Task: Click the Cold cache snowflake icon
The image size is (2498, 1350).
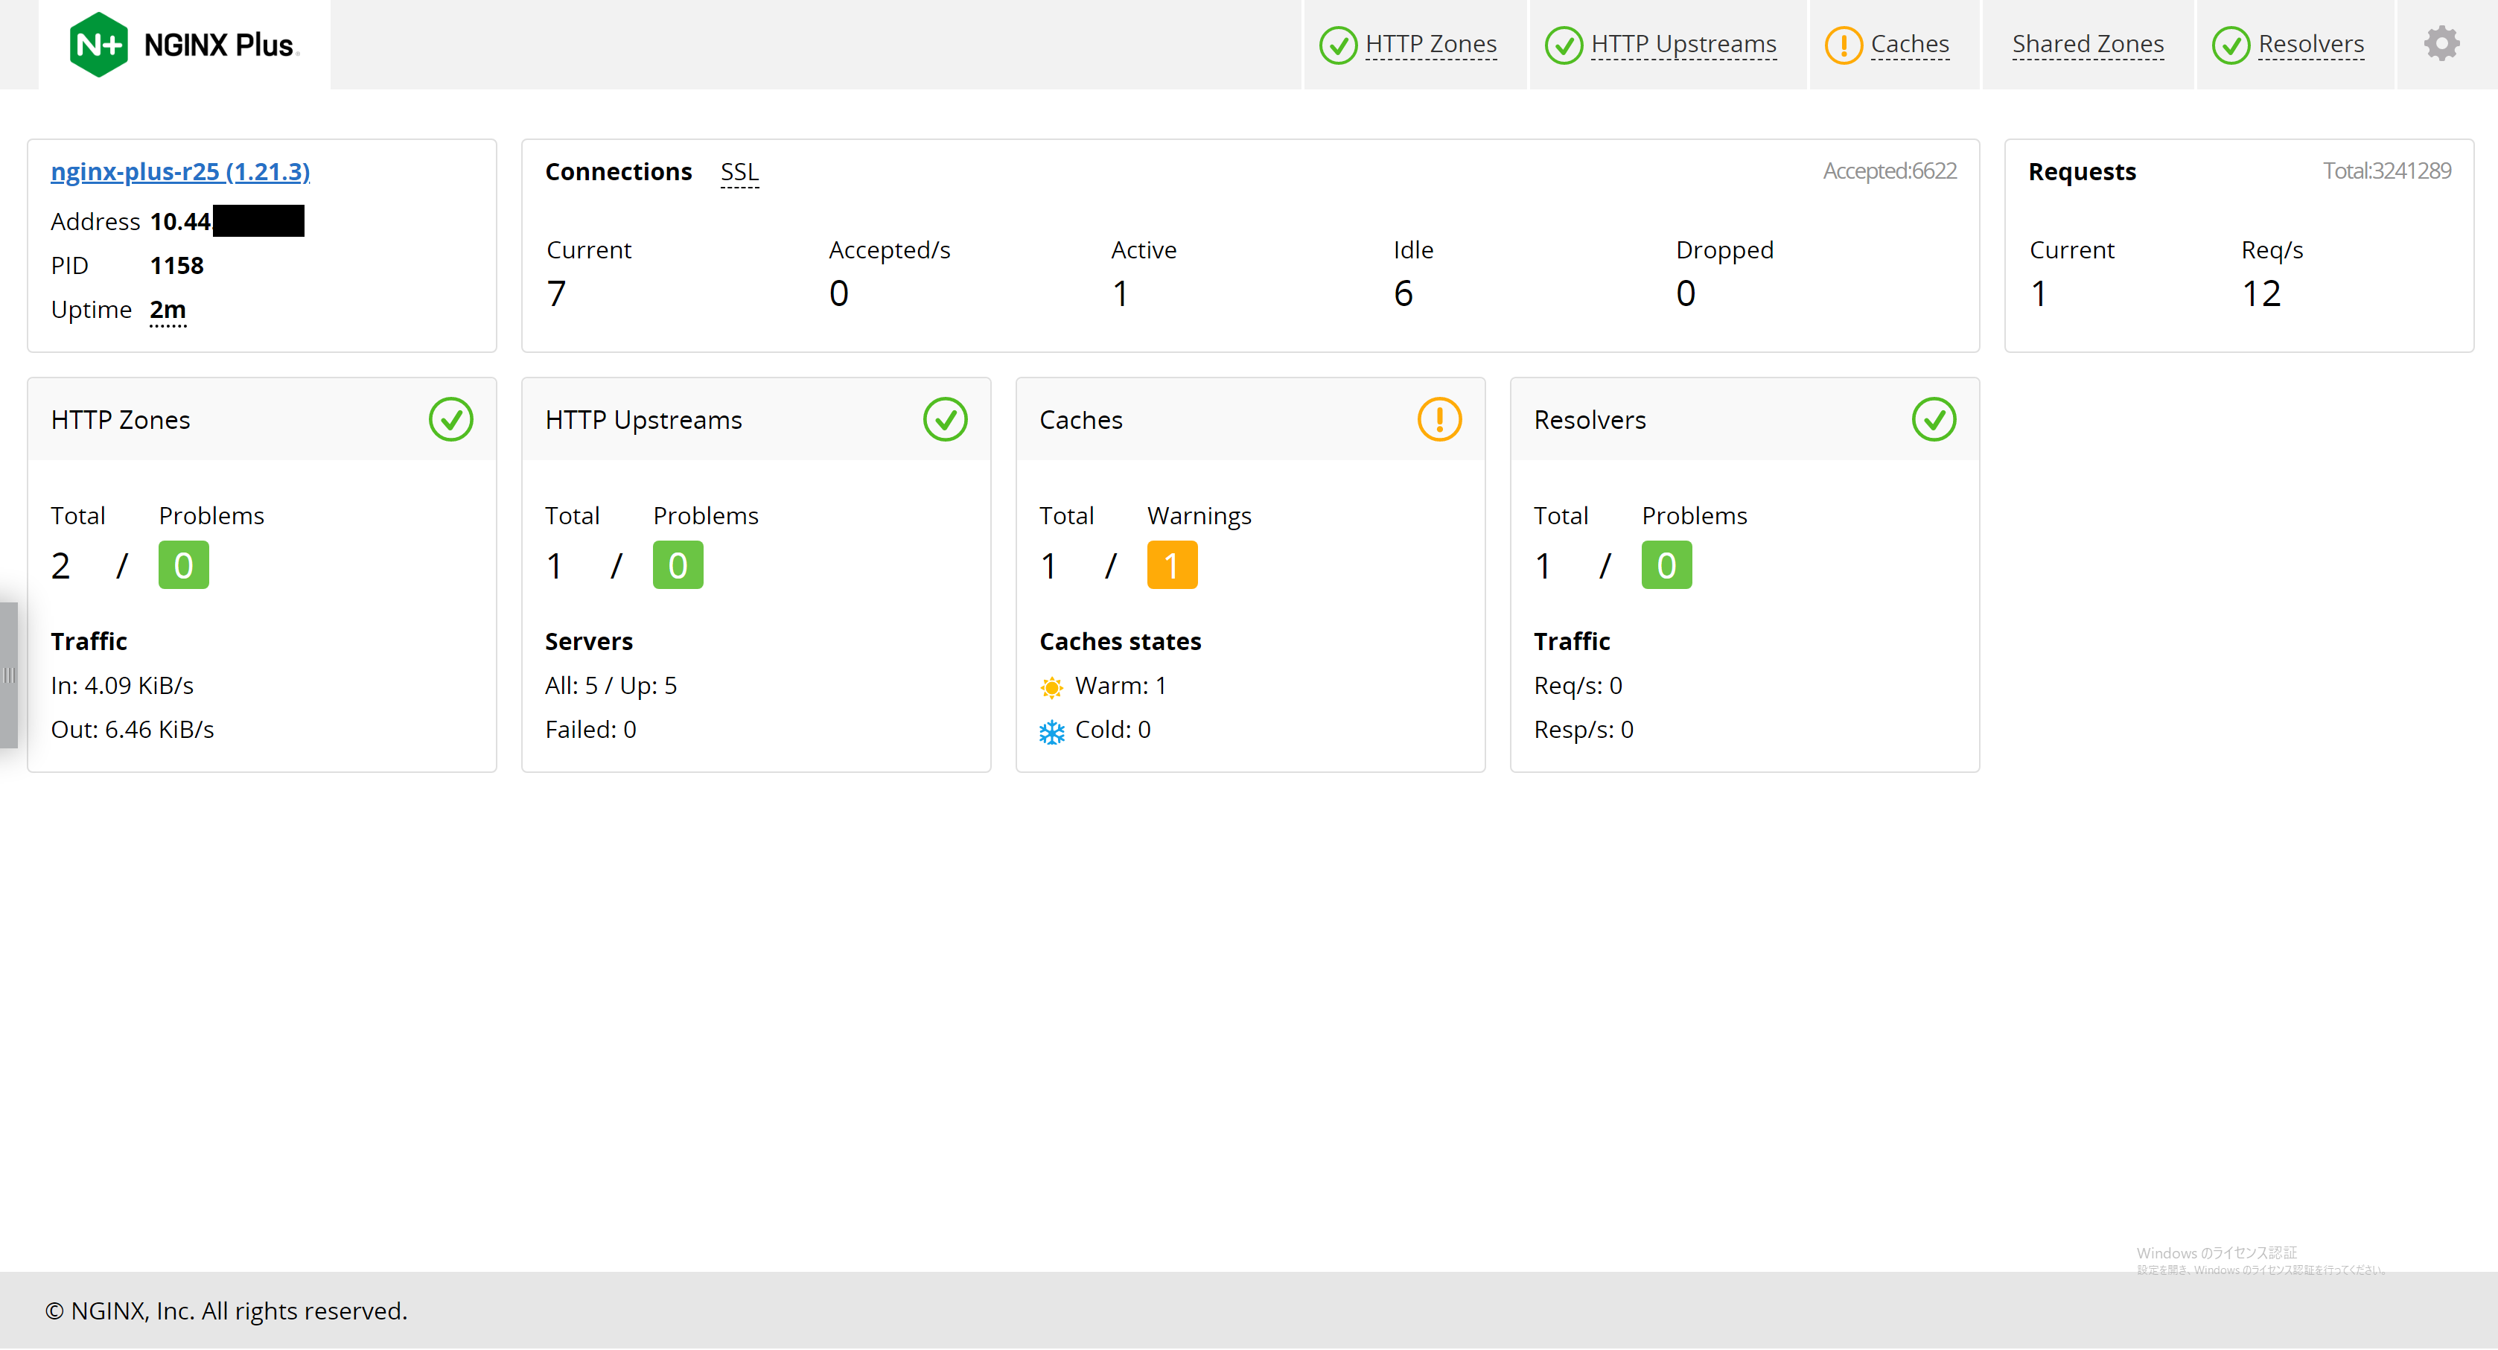Action: [x=1051, y=731]
